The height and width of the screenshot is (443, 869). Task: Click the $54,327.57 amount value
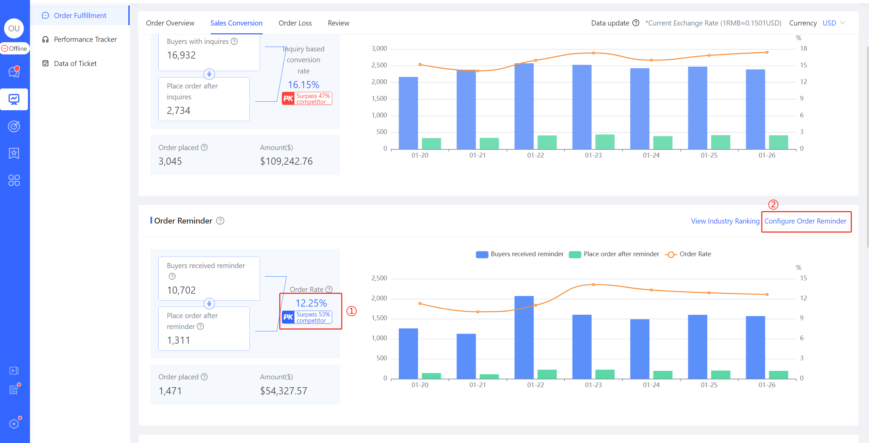284,391
